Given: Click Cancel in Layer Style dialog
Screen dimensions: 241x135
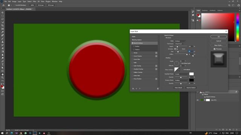Looking at the screenshot, I should tap(218, 41).
